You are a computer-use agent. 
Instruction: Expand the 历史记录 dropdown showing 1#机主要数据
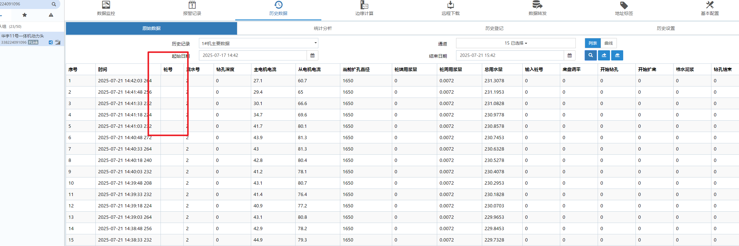pos(258,43)
